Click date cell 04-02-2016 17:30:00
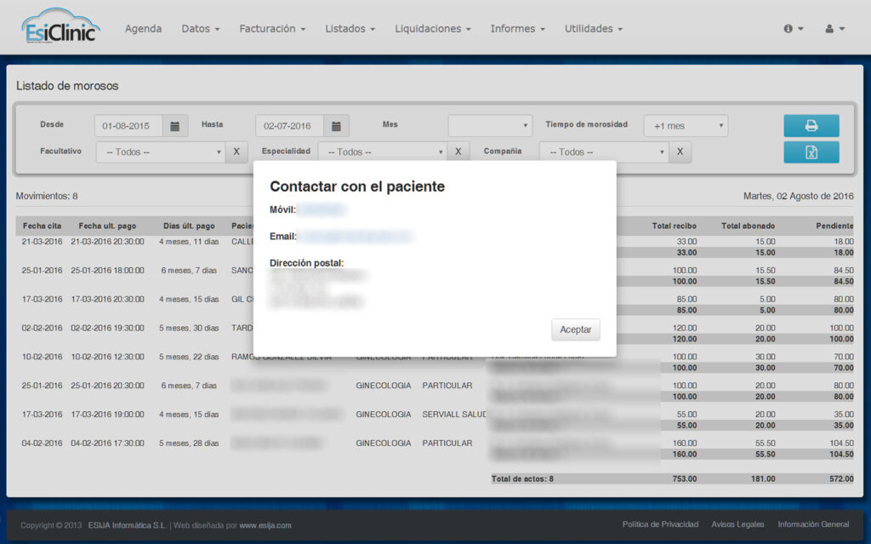Viewport: 871px width, 544px height. click(x=107, y=444)
